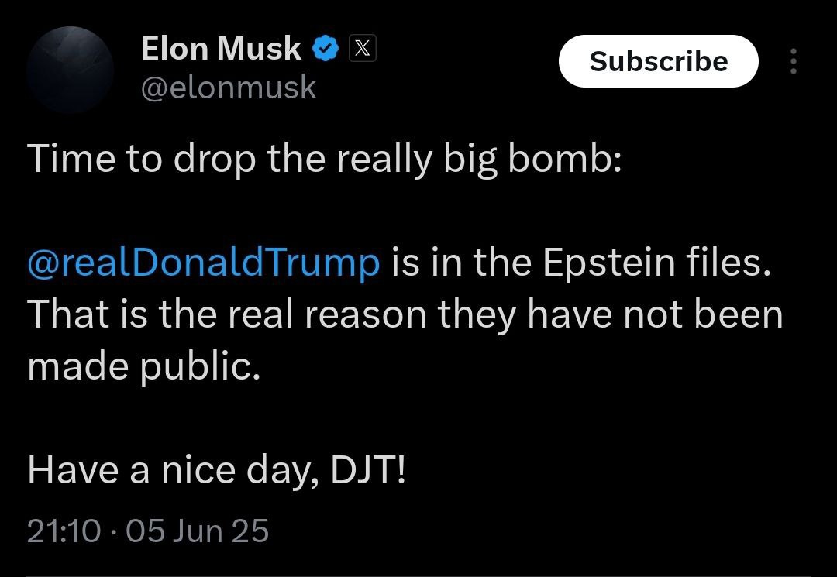Open Elon Musk's profile picture
The image size is (837, 577).
71,70
